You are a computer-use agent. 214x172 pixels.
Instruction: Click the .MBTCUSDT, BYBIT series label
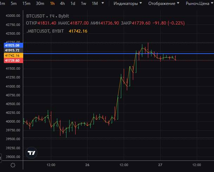[45, 31]
